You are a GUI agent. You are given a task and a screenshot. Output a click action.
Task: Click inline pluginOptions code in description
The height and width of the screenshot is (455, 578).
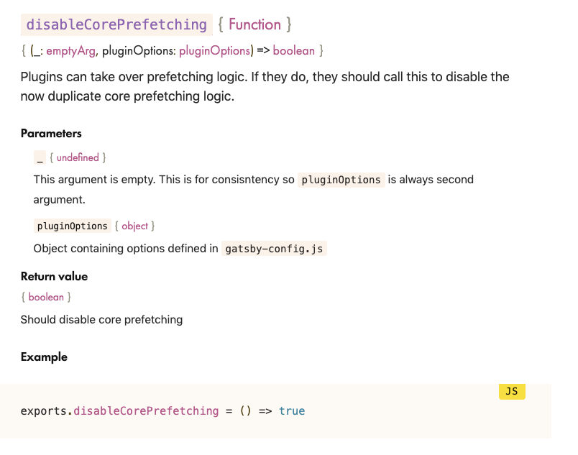coord(341,180)
